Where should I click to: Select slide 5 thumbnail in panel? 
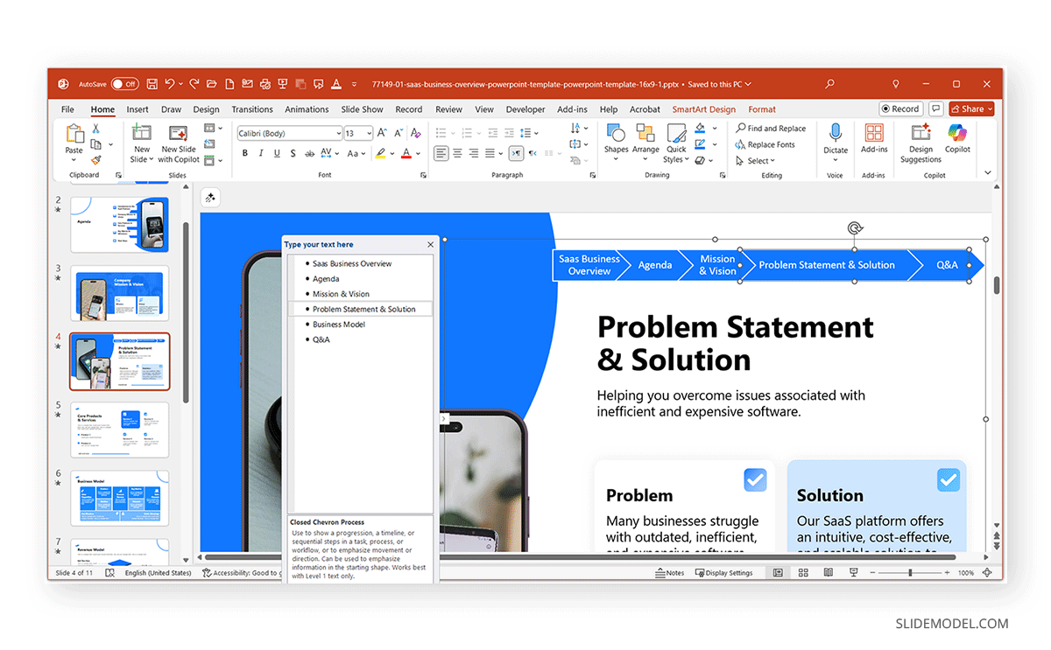[120, 430]
